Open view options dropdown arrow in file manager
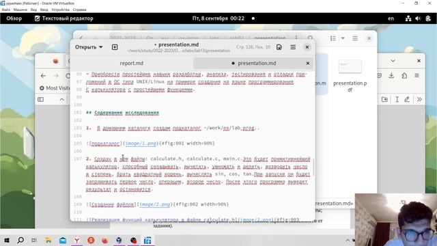The width and height of the screenshot is (437, 246). click(343, 38)
